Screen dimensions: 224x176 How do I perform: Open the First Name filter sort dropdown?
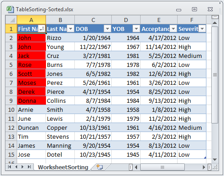coord(41,28)
